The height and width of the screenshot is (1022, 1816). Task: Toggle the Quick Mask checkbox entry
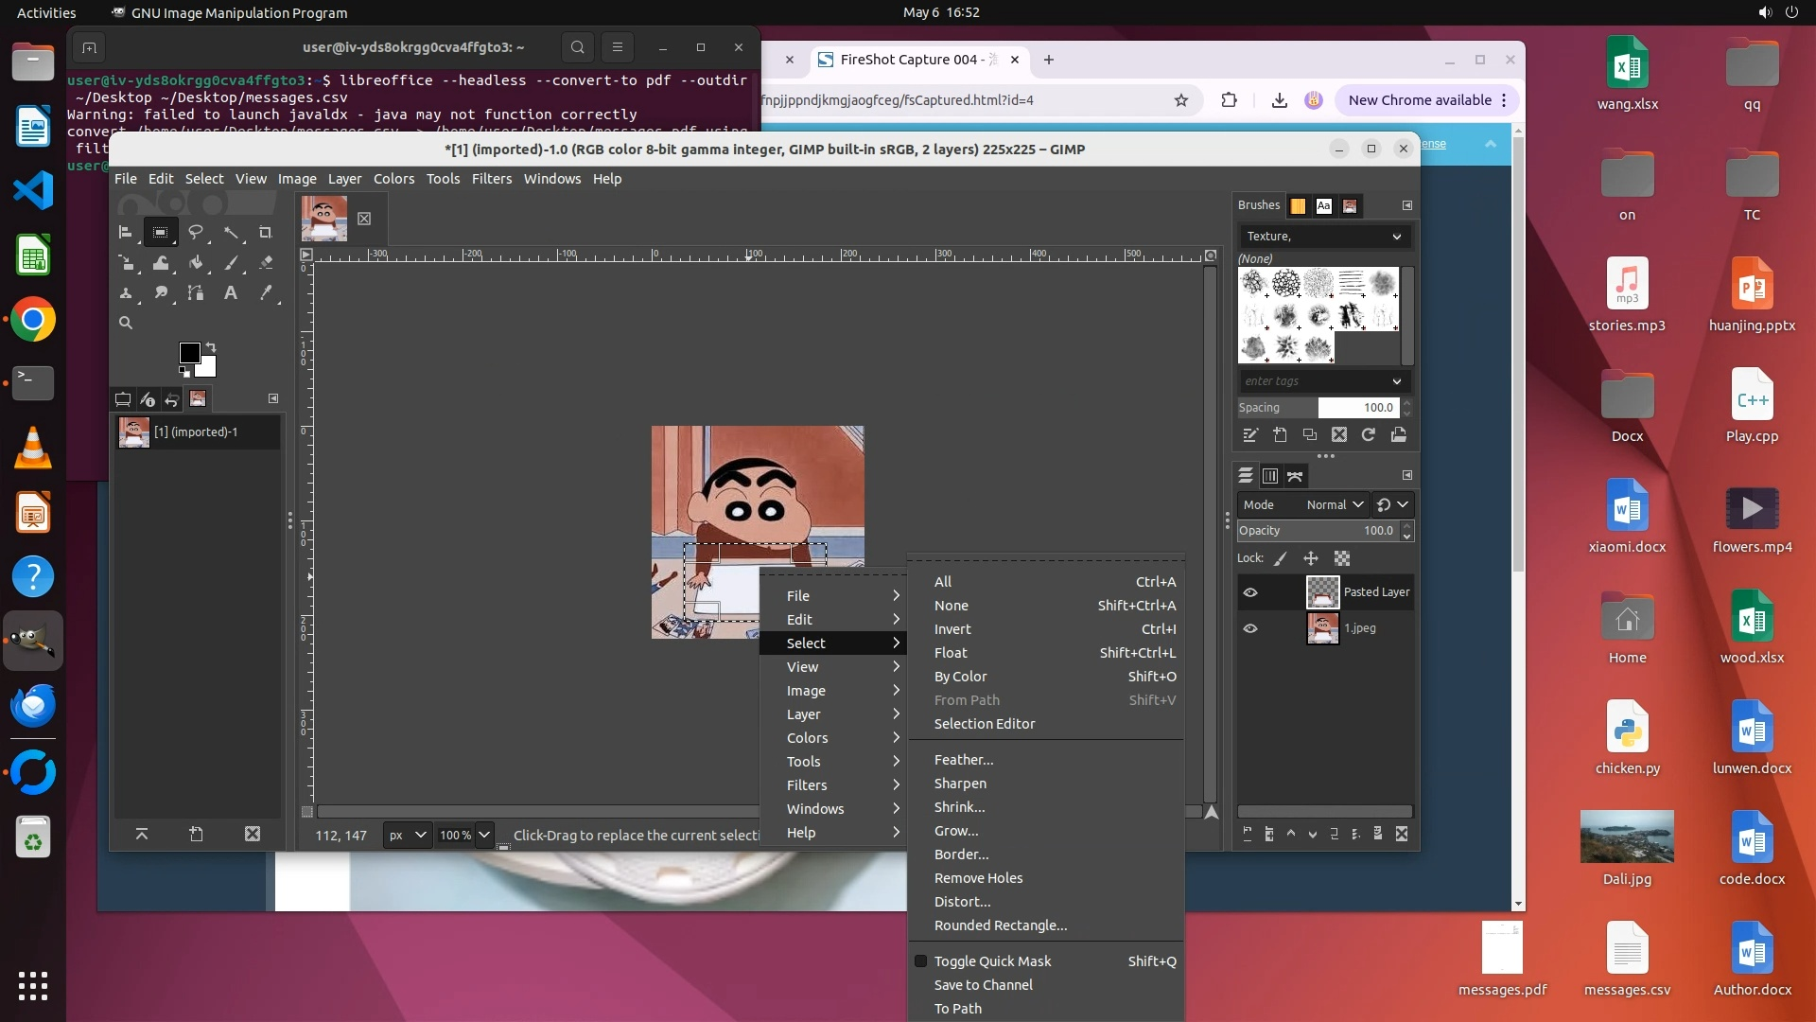[x=992, y=961]
